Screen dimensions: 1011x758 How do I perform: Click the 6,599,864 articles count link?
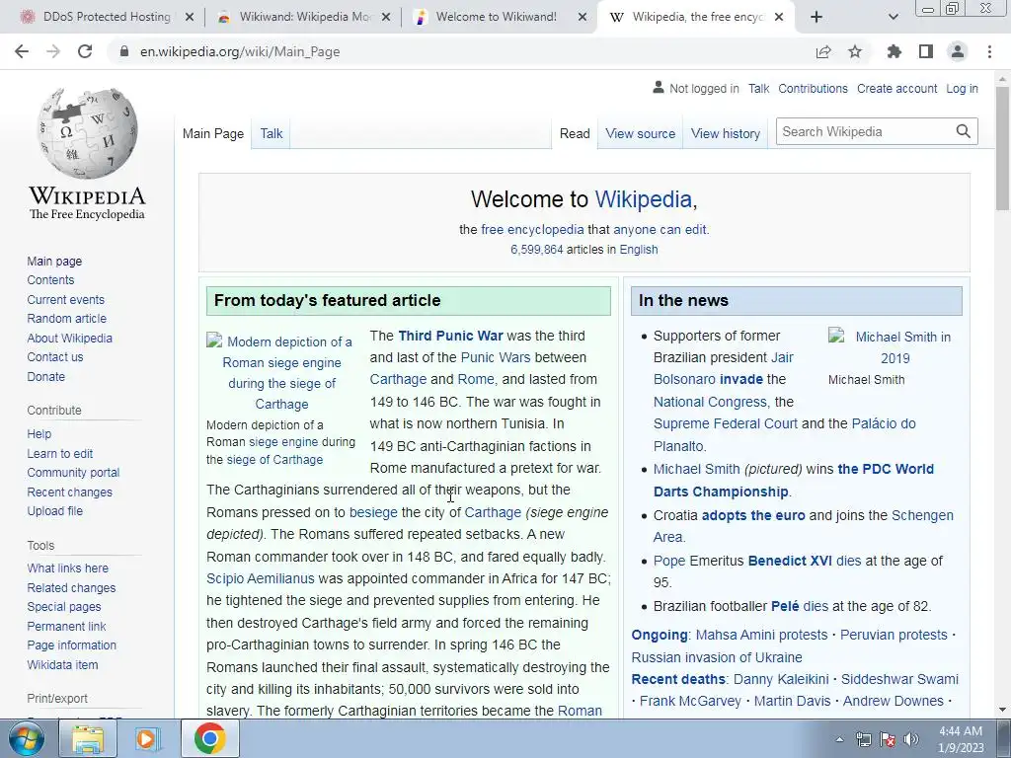[x=536, y=250]
